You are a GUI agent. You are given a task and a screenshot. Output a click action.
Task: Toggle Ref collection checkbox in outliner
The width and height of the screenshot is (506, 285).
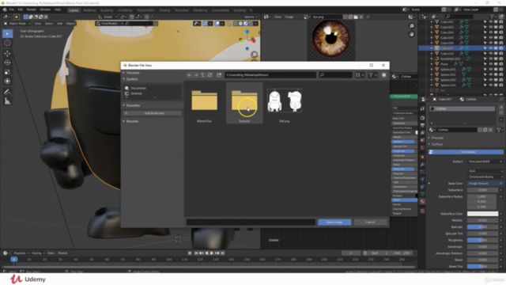(432, 90)
